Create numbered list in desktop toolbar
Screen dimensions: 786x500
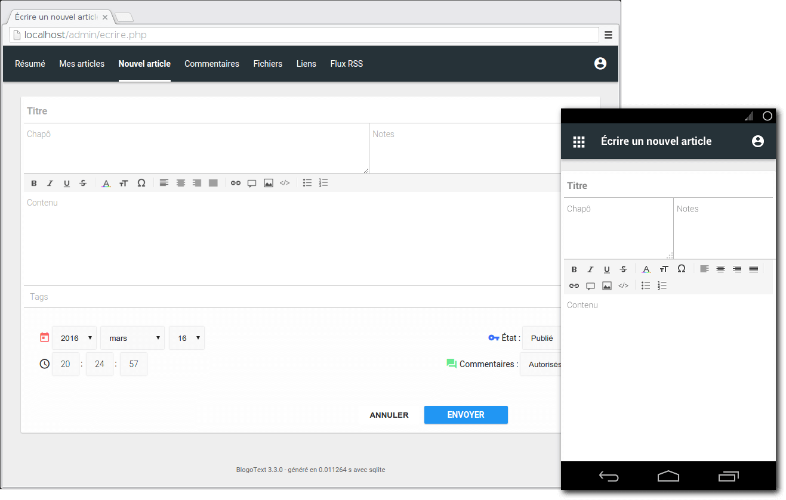(x=323, y=183)
